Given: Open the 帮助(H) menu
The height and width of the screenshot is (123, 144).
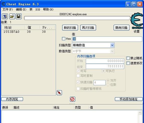Looking at the screenshot, I should 48,9.
